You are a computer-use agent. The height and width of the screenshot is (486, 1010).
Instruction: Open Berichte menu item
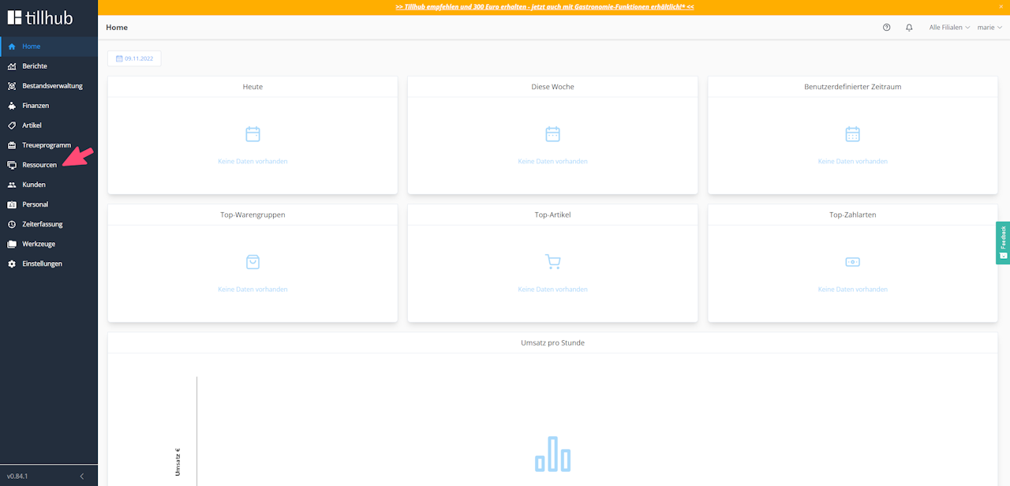tap(49, 66)
